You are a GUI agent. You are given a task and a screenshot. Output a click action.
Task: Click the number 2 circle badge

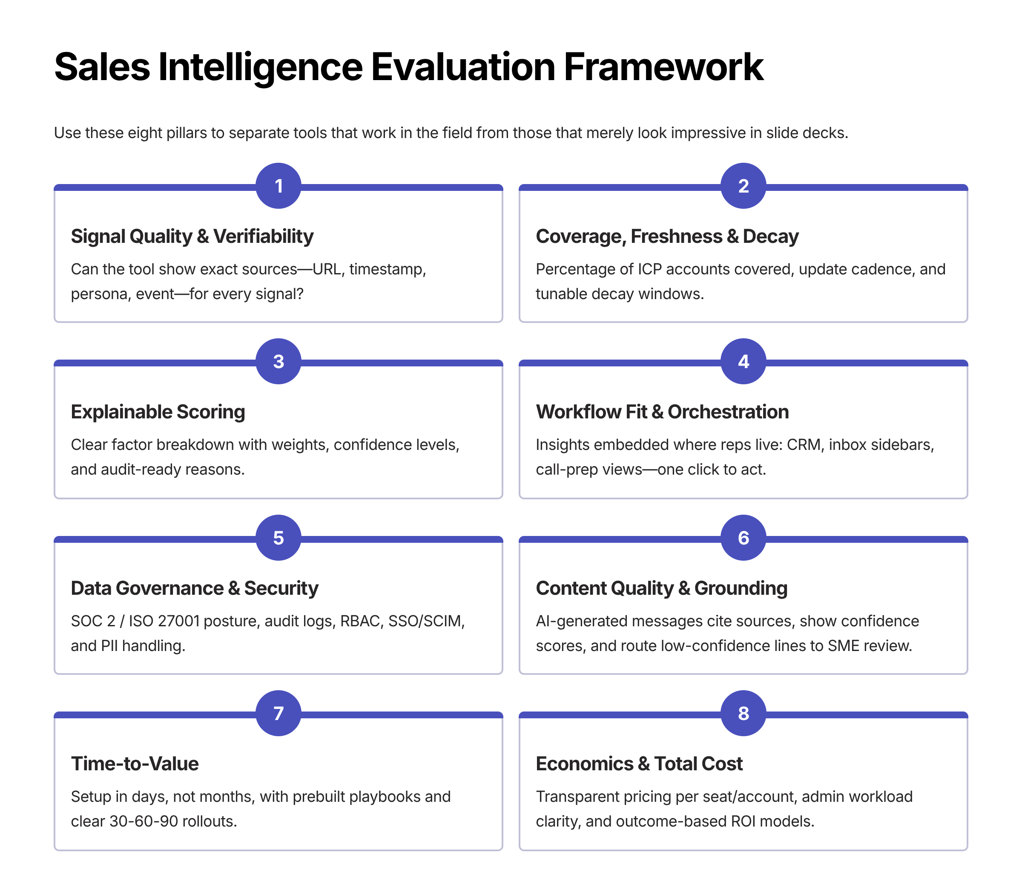coord(743,186)
